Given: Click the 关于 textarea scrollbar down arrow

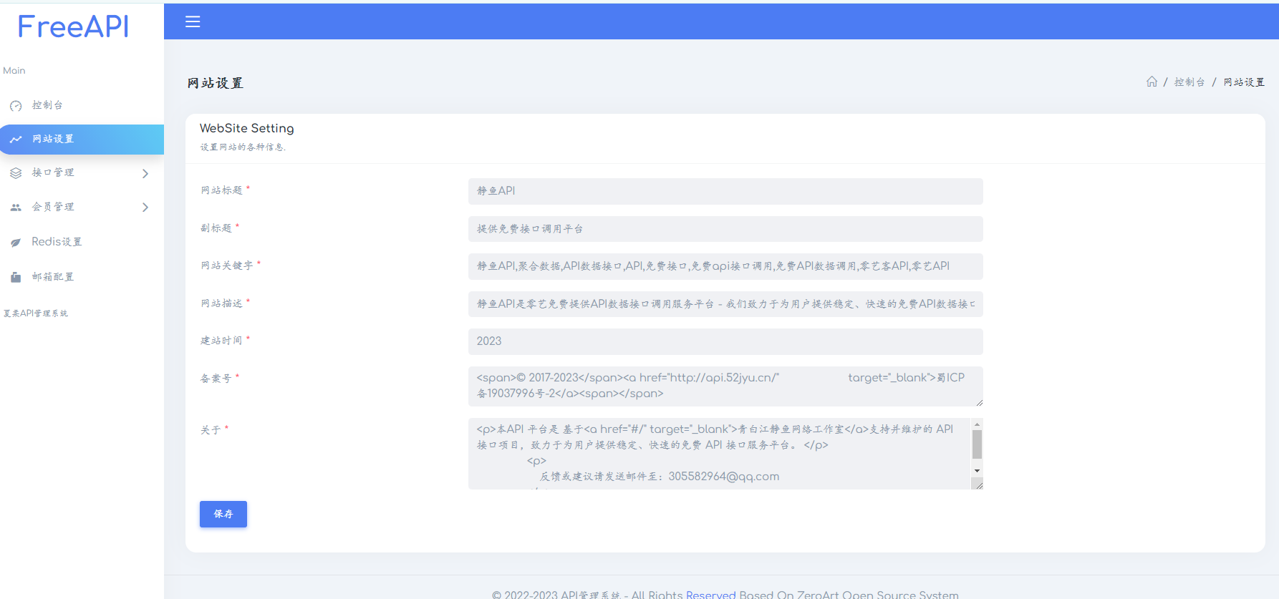Looking at the screenshot, I should click(x=977, y=471).
